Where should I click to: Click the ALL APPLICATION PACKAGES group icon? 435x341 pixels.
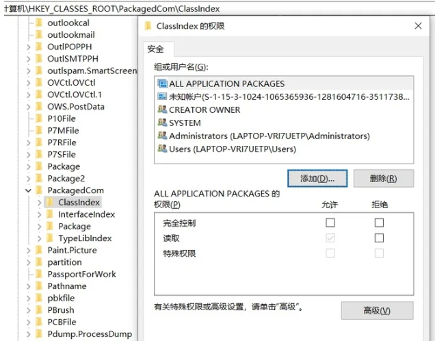pyautogui.click(x=162, y=84)
